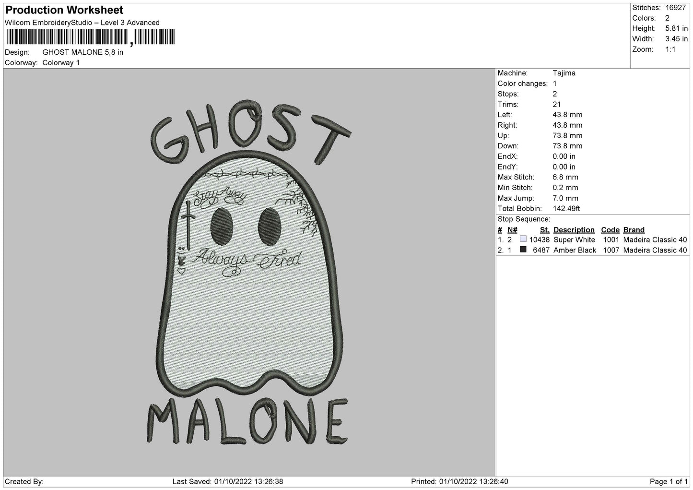Click the Height value 5.81 in
This screenshot has height=490, width=693.
676,29
